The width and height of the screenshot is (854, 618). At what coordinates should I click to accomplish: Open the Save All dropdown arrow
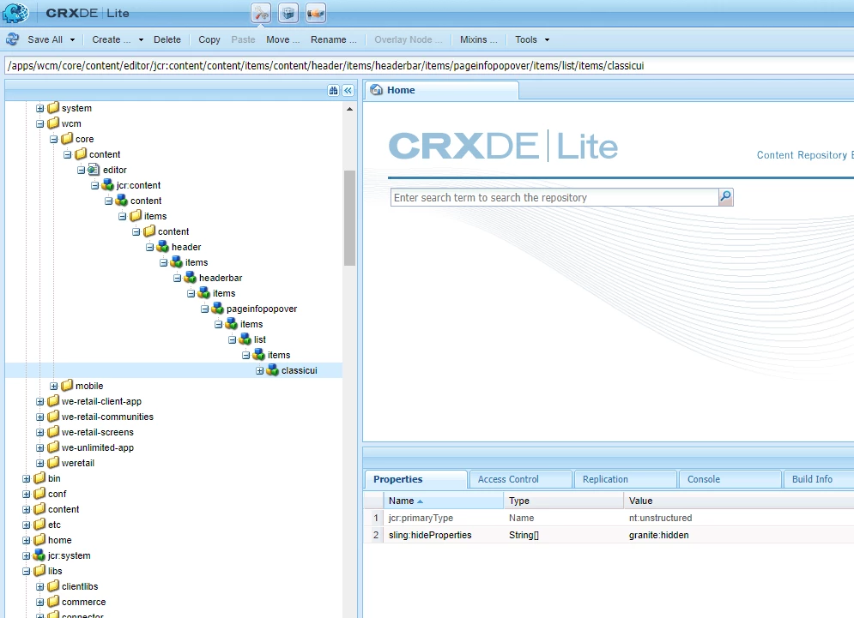pos(72,39)
